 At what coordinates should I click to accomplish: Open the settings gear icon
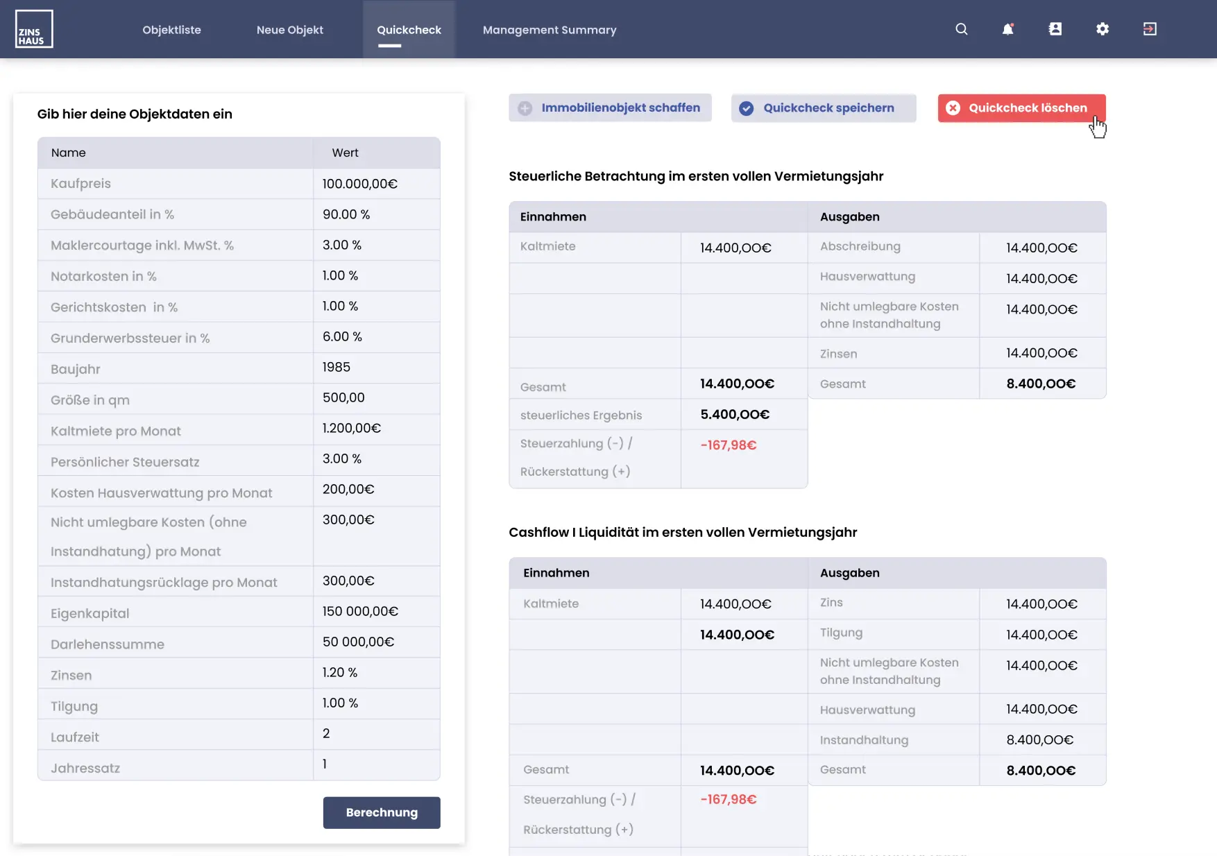1103,29
